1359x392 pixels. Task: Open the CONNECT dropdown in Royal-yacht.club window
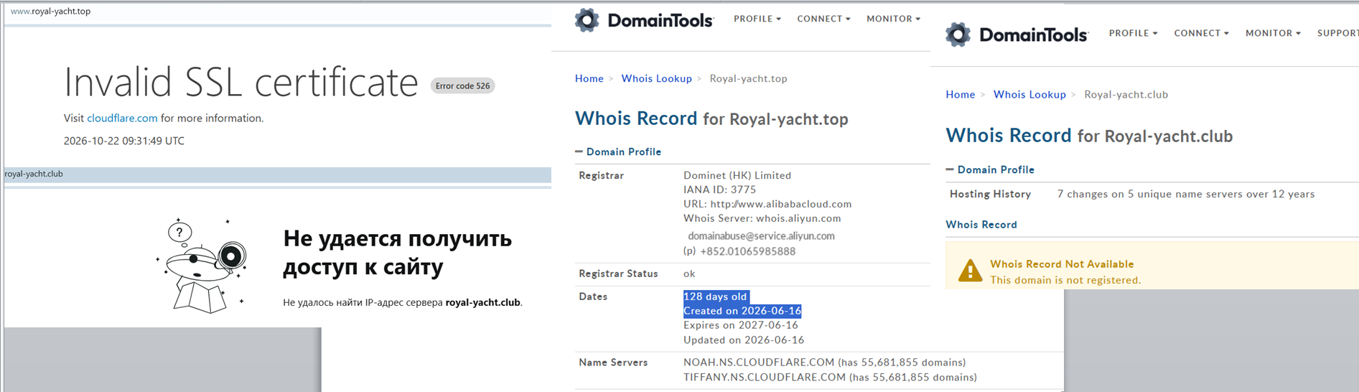click(x=1201, y=33)
